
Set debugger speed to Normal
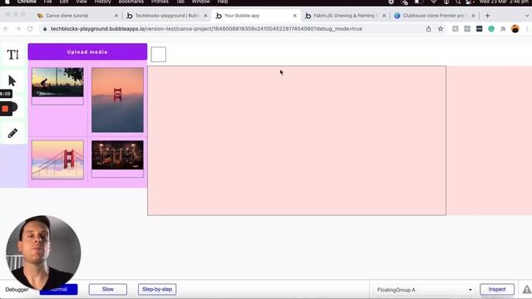[59, 289]
